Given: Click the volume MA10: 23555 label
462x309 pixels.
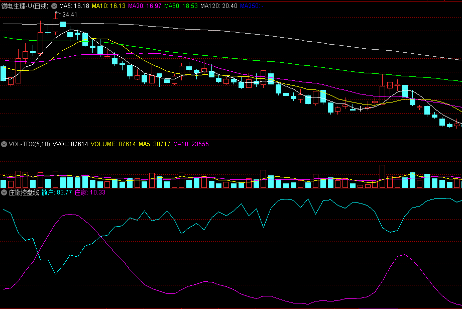Looking at the screenshot, I should coord(191,144).
